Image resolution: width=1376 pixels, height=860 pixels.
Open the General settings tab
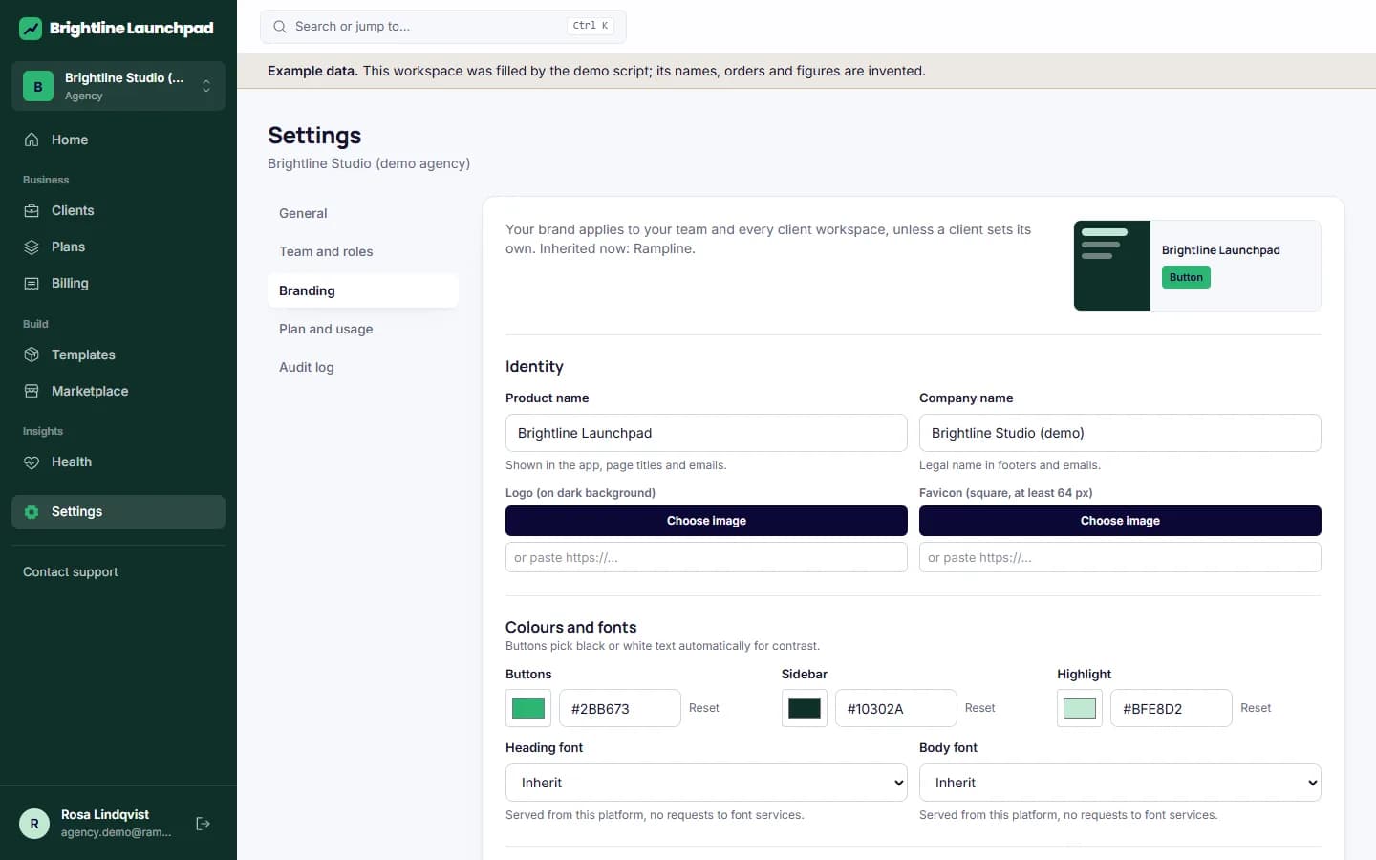coord(363,213)
